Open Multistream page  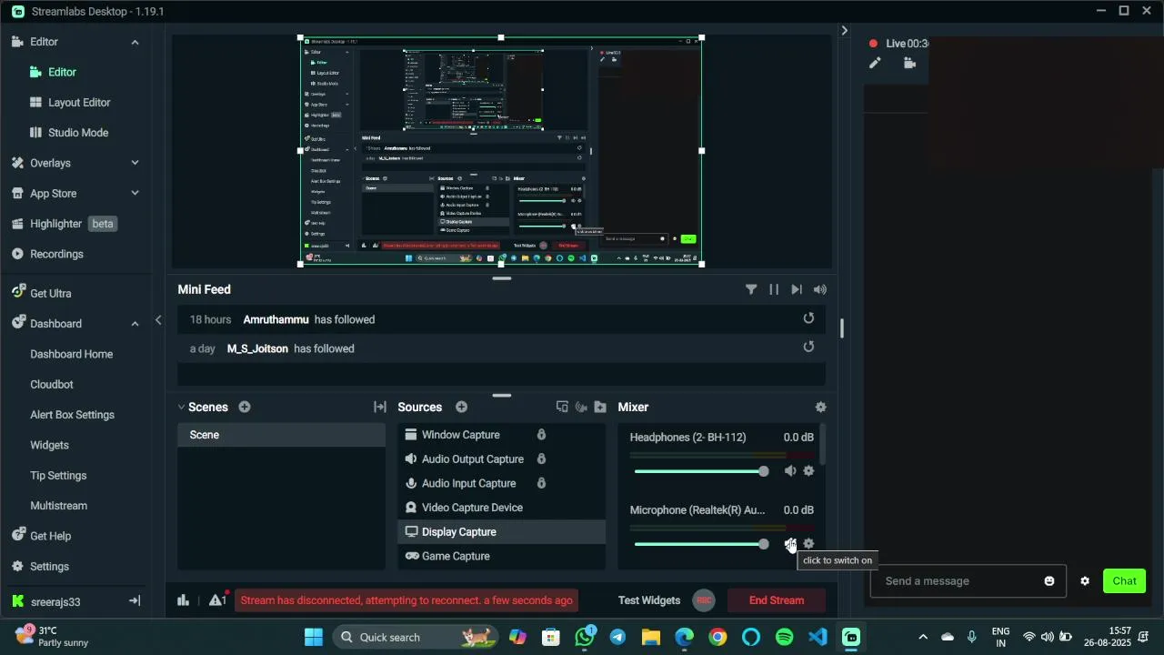58,506
